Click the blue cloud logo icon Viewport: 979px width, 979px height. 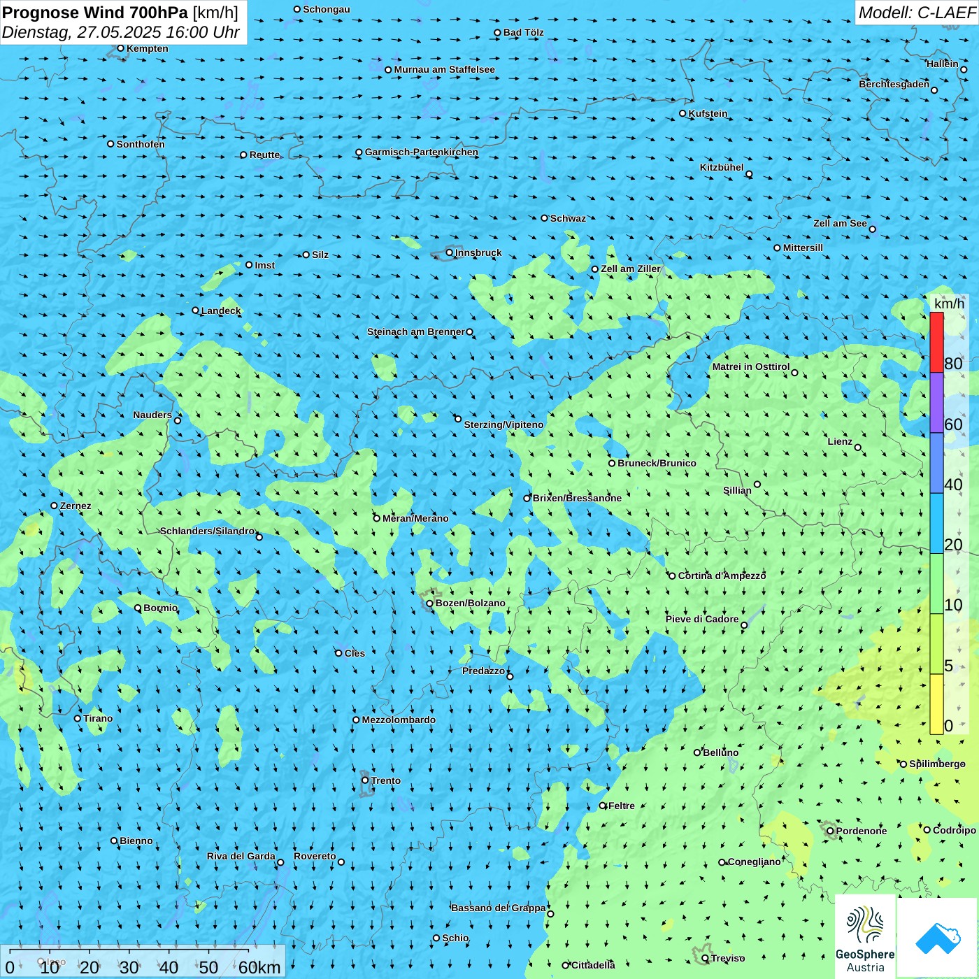[x=938, y=938]
